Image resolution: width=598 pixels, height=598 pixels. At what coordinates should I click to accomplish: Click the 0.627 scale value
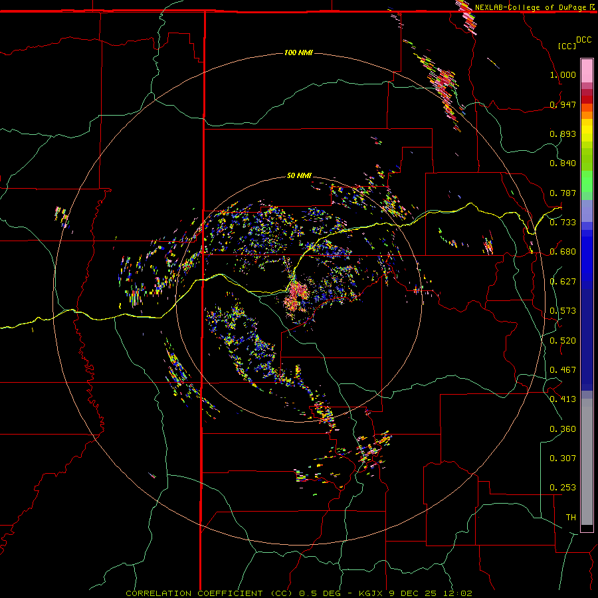click(x=563, y=281)
